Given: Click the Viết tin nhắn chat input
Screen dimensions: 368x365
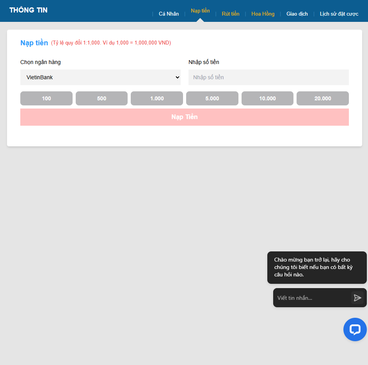Looking at the screenshot, I should 311,298.
